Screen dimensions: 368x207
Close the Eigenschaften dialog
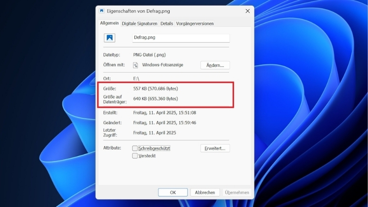[x=247, y=11]
